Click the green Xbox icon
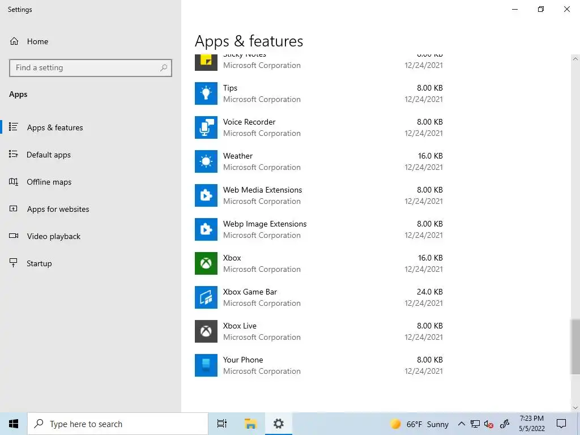Image resolution: width=580 pixels, height=435 pixels. [x=206, y=263]
